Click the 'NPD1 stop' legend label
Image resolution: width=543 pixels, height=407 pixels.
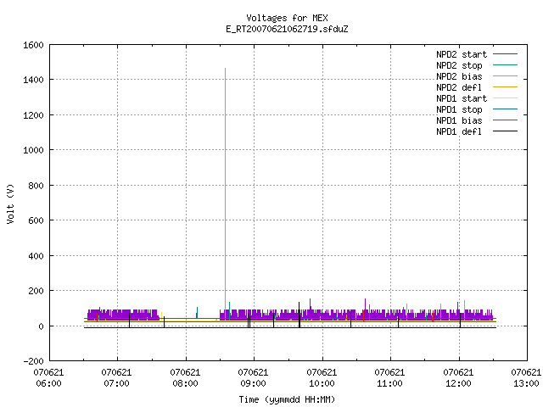click(459, 109)
